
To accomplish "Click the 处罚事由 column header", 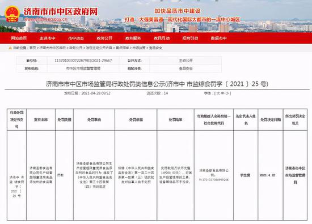I will [94, 120].
